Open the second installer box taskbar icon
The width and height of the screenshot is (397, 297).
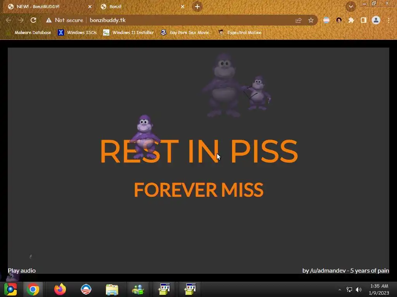pyautogui.click(x=190, y=289)
